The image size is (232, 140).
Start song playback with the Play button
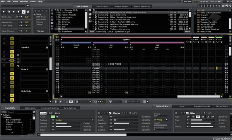[4, 12]
